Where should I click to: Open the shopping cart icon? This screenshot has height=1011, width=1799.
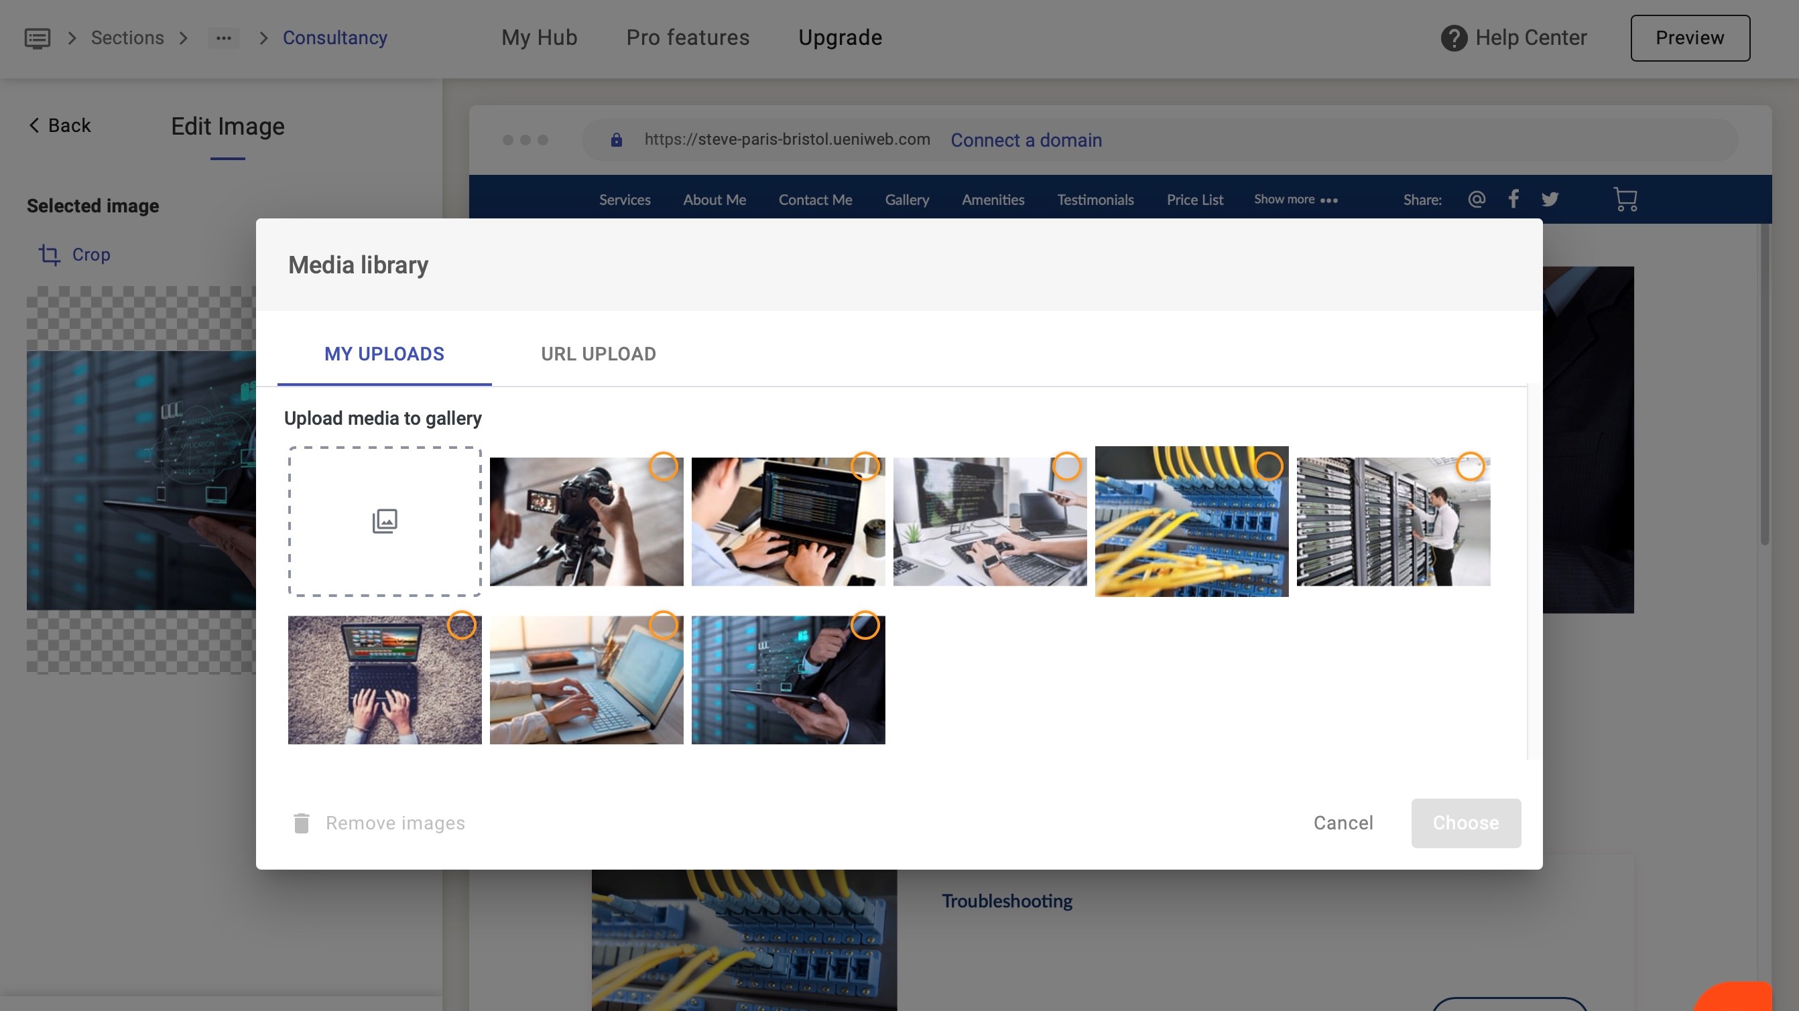click(x=1625, y=200)
